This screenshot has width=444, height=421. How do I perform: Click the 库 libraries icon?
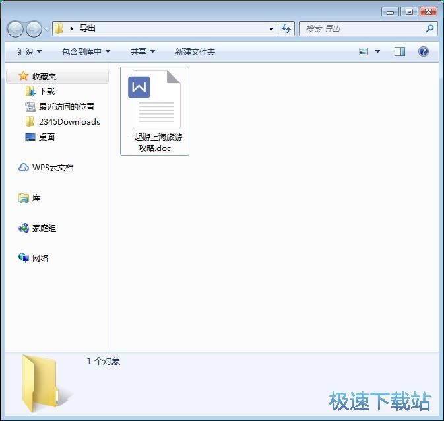point(24,198)
